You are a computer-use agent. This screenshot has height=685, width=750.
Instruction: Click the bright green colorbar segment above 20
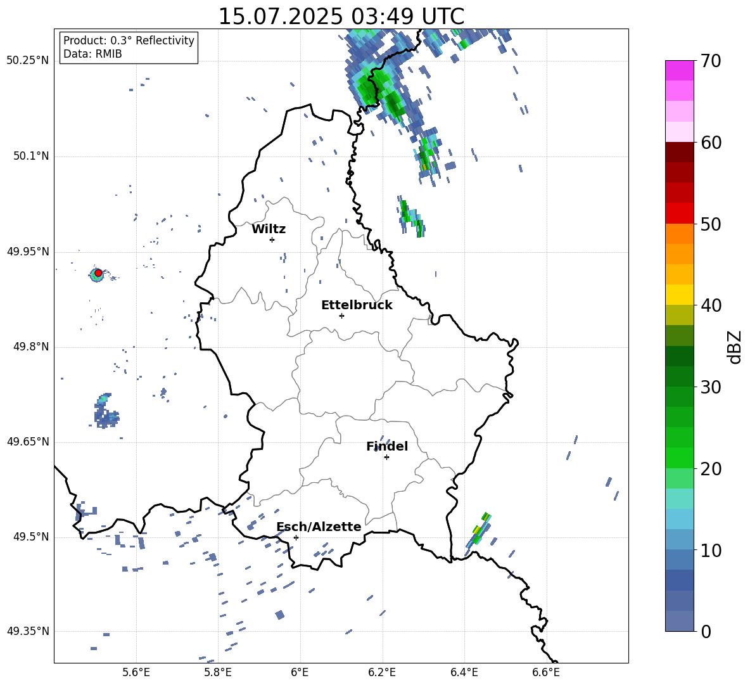click(679, 458)
